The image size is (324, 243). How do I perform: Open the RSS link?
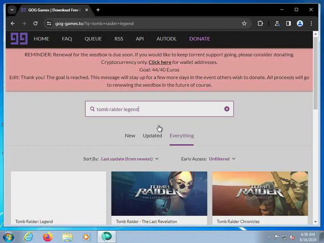coord(119,39)
